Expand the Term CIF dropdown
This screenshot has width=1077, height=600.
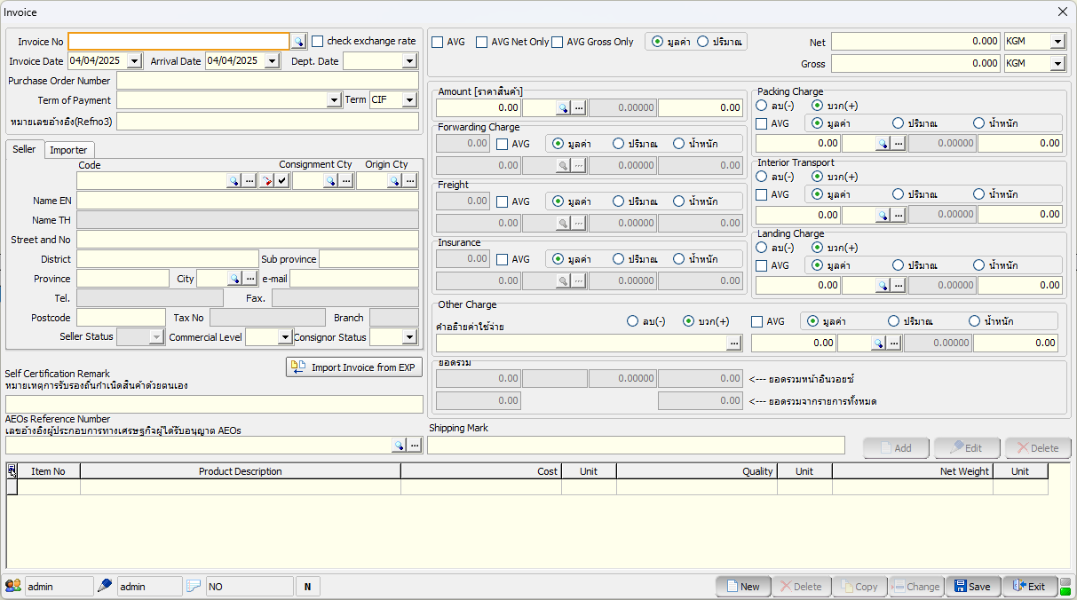click(409, 100)
